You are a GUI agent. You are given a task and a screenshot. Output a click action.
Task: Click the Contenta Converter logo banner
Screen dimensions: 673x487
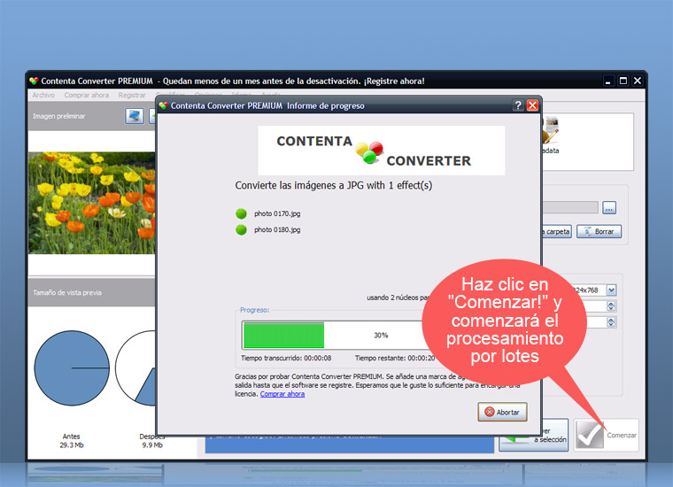[381, 151]
